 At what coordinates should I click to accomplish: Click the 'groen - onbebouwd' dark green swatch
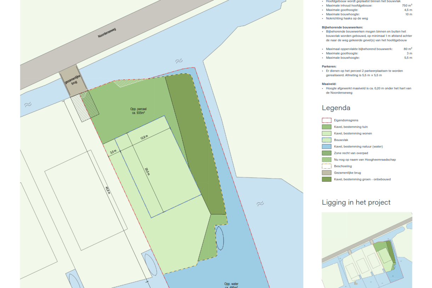326,179
